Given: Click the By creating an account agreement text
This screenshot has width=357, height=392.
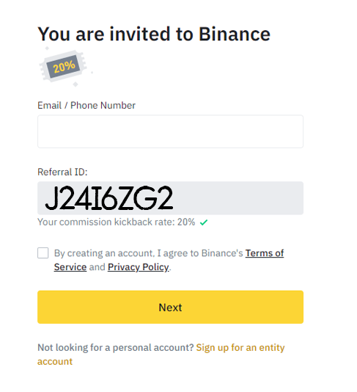Looking at the screenshot, I should tap(149, 253).
